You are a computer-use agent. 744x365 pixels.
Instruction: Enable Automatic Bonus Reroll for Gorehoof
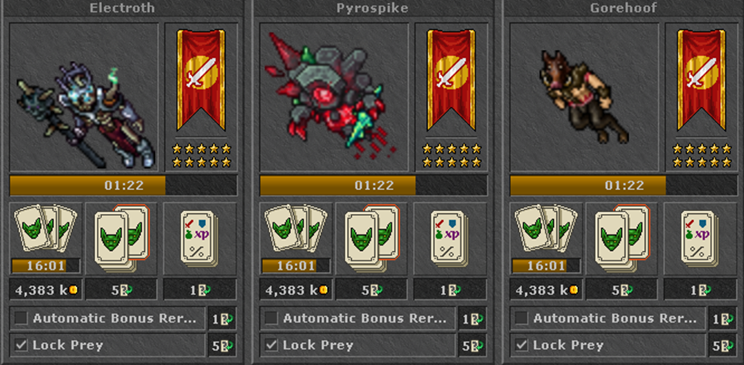522,318
